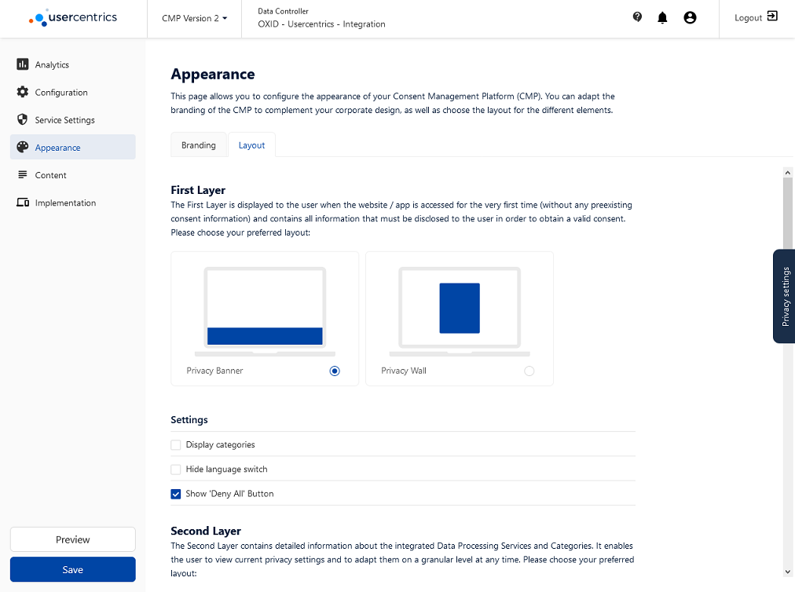The image size is (795, 592).
Task: Switch to the Branding tab
Action: coord(199,145)
